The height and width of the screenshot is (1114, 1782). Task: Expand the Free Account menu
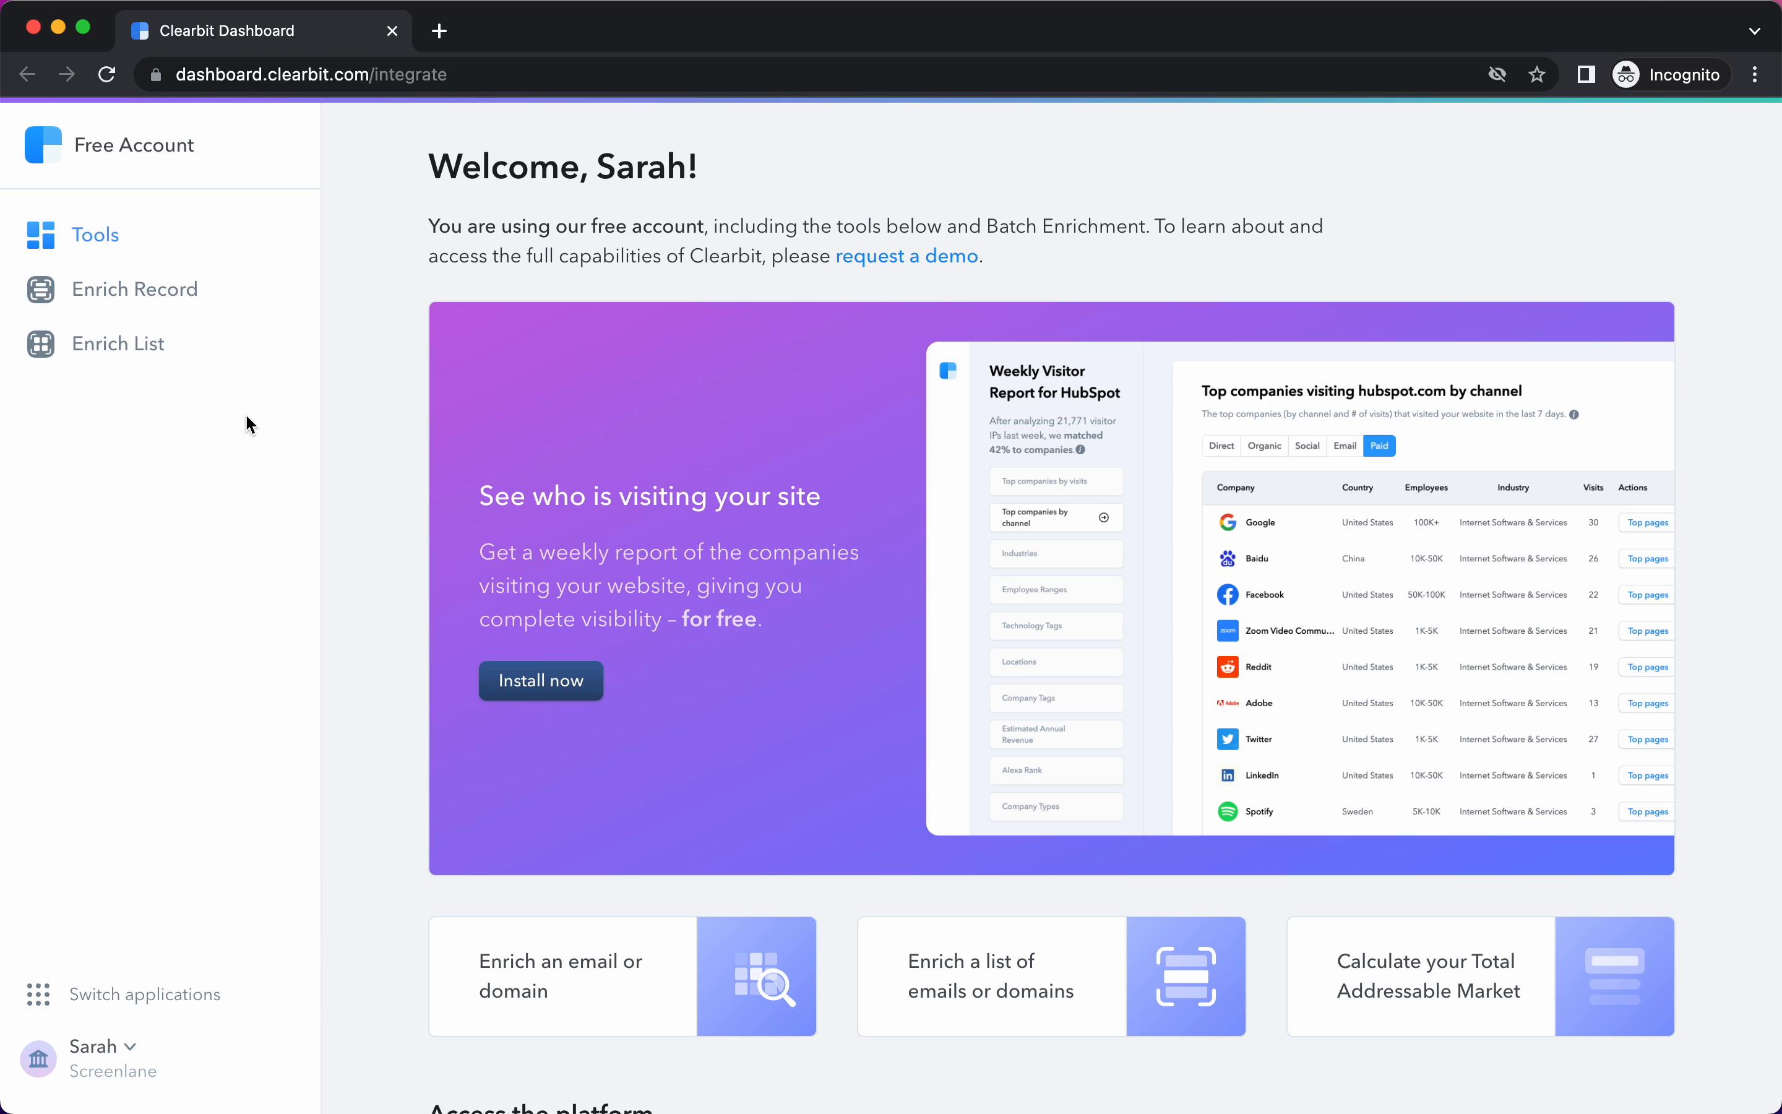[134, 145]
